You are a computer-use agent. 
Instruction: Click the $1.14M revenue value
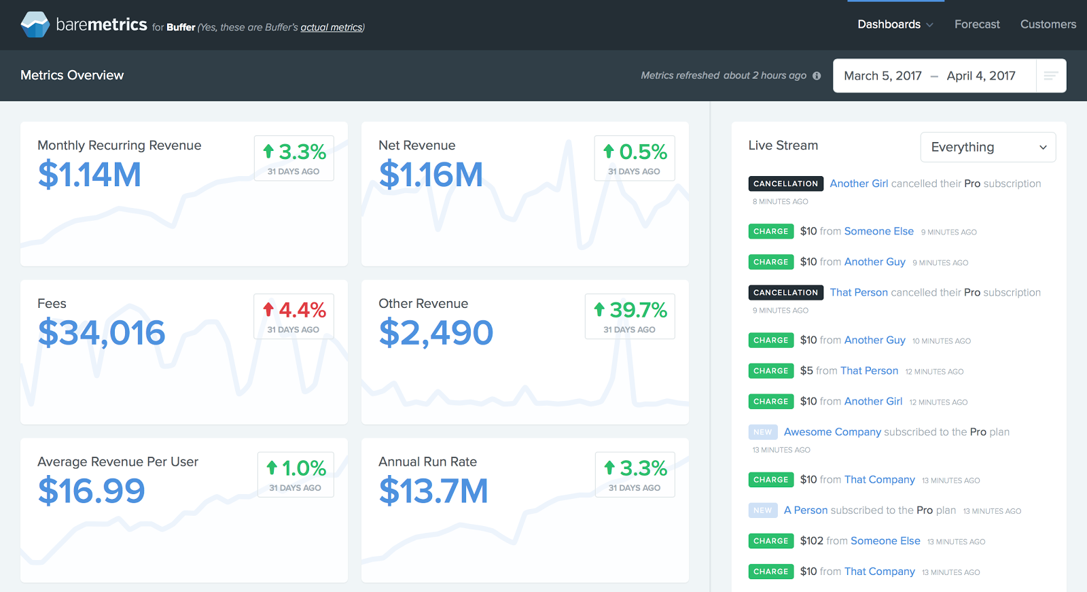click(90, 175)
